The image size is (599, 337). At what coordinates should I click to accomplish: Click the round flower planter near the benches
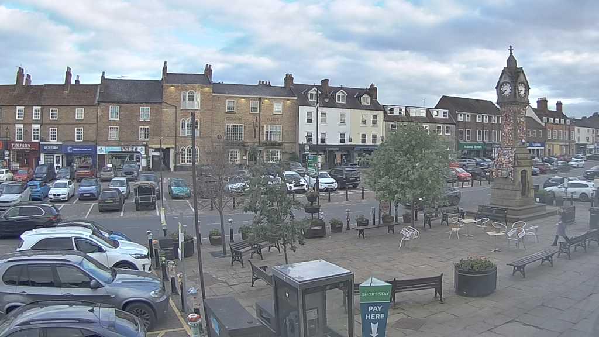475,277
